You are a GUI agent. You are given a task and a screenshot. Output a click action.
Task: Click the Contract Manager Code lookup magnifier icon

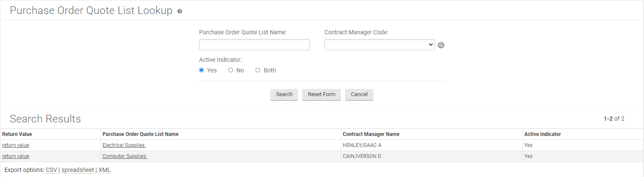(441, 45)
